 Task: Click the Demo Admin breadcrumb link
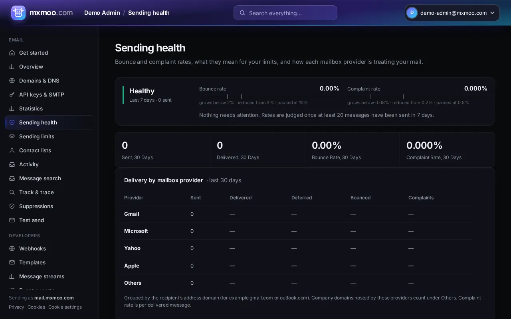tap(102, 13)
